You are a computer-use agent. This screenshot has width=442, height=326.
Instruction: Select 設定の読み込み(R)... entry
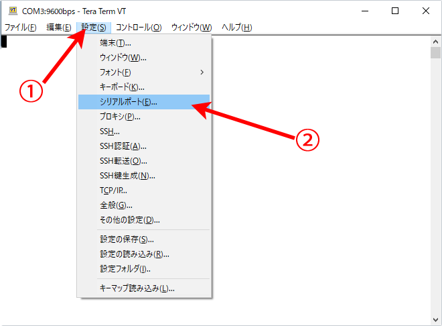[134, 254]
